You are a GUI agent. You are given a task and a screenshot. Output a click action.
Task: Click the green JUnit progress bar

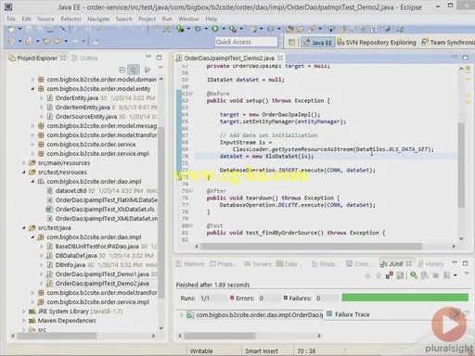(404, 298)
